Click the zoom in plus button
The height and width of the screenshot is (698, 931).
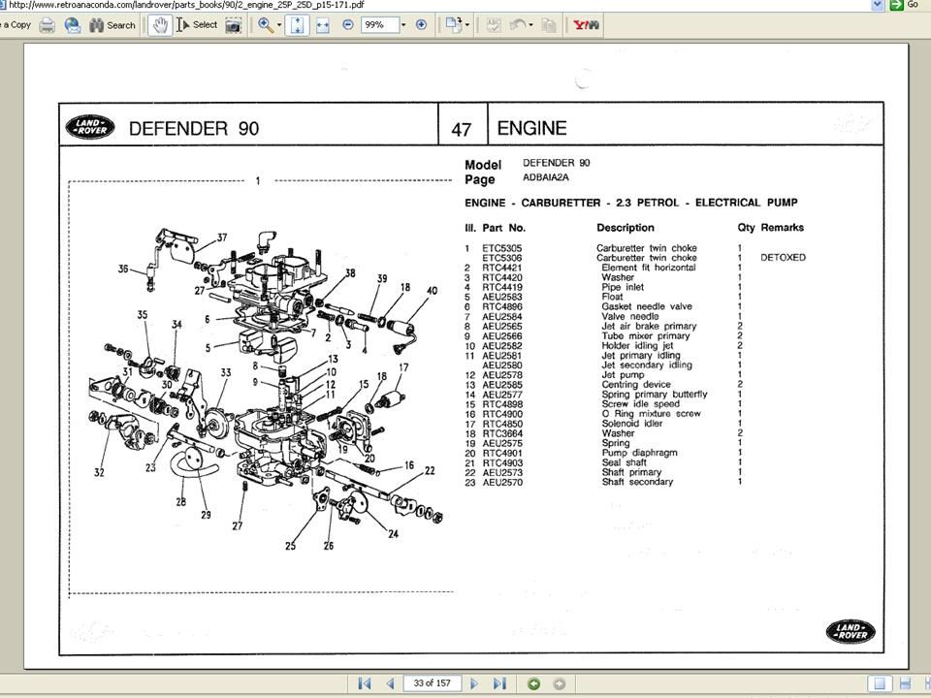click(422, 25)
